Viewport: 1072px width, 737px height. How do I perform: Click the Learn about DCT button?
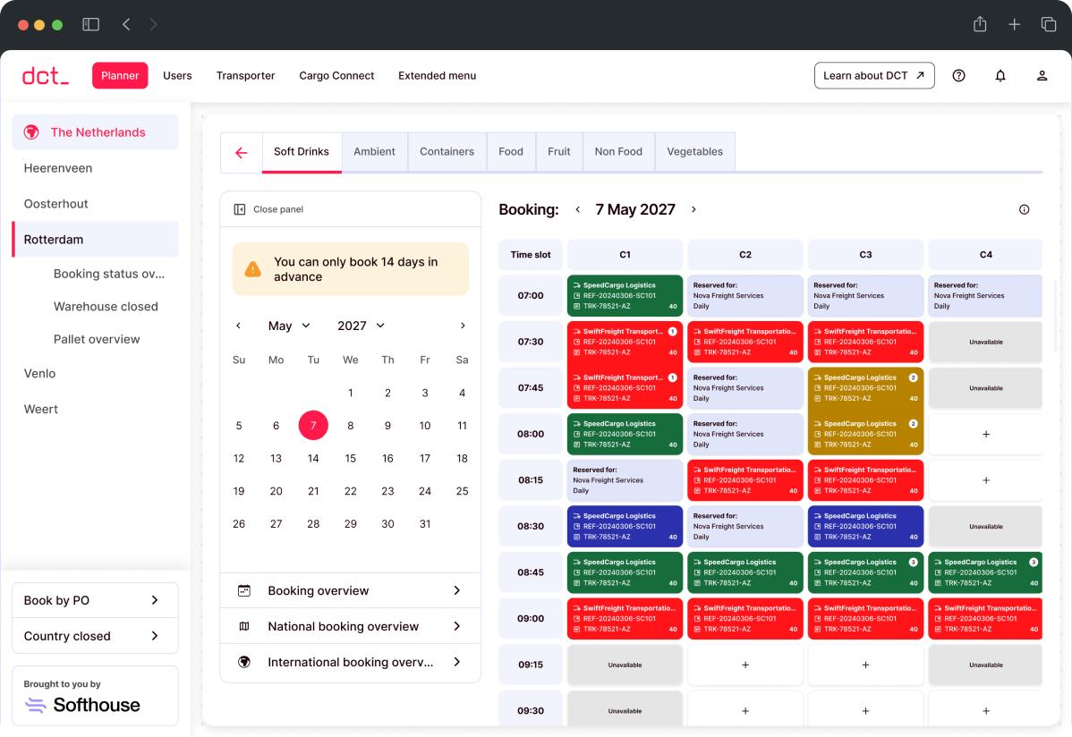pyautogui.click(x=874, y=75)
